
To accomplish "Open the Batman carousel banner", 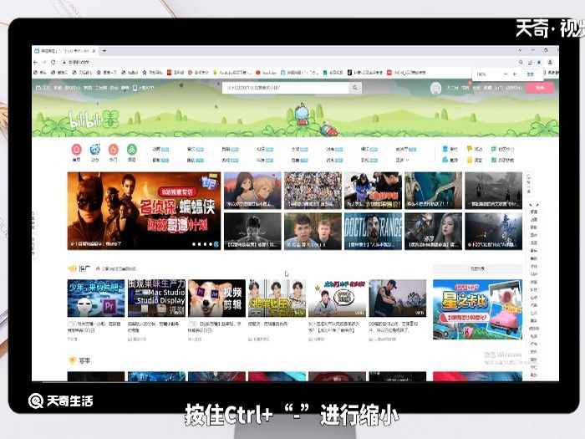I will point(144,211).
